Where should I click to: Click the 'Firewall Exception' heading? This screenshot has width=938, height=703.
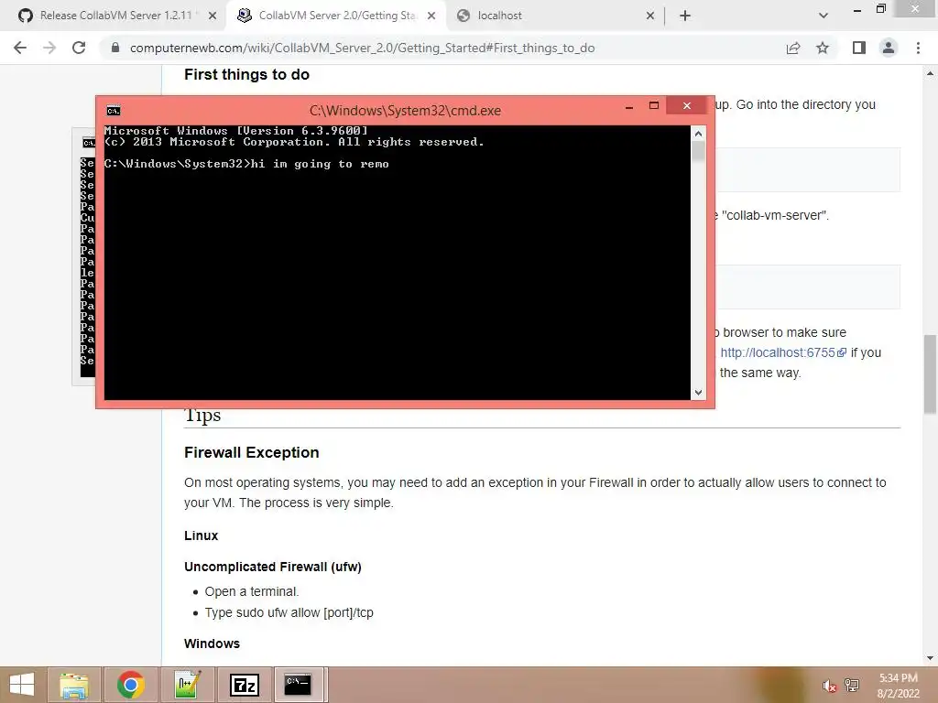(x=252, y=452)
